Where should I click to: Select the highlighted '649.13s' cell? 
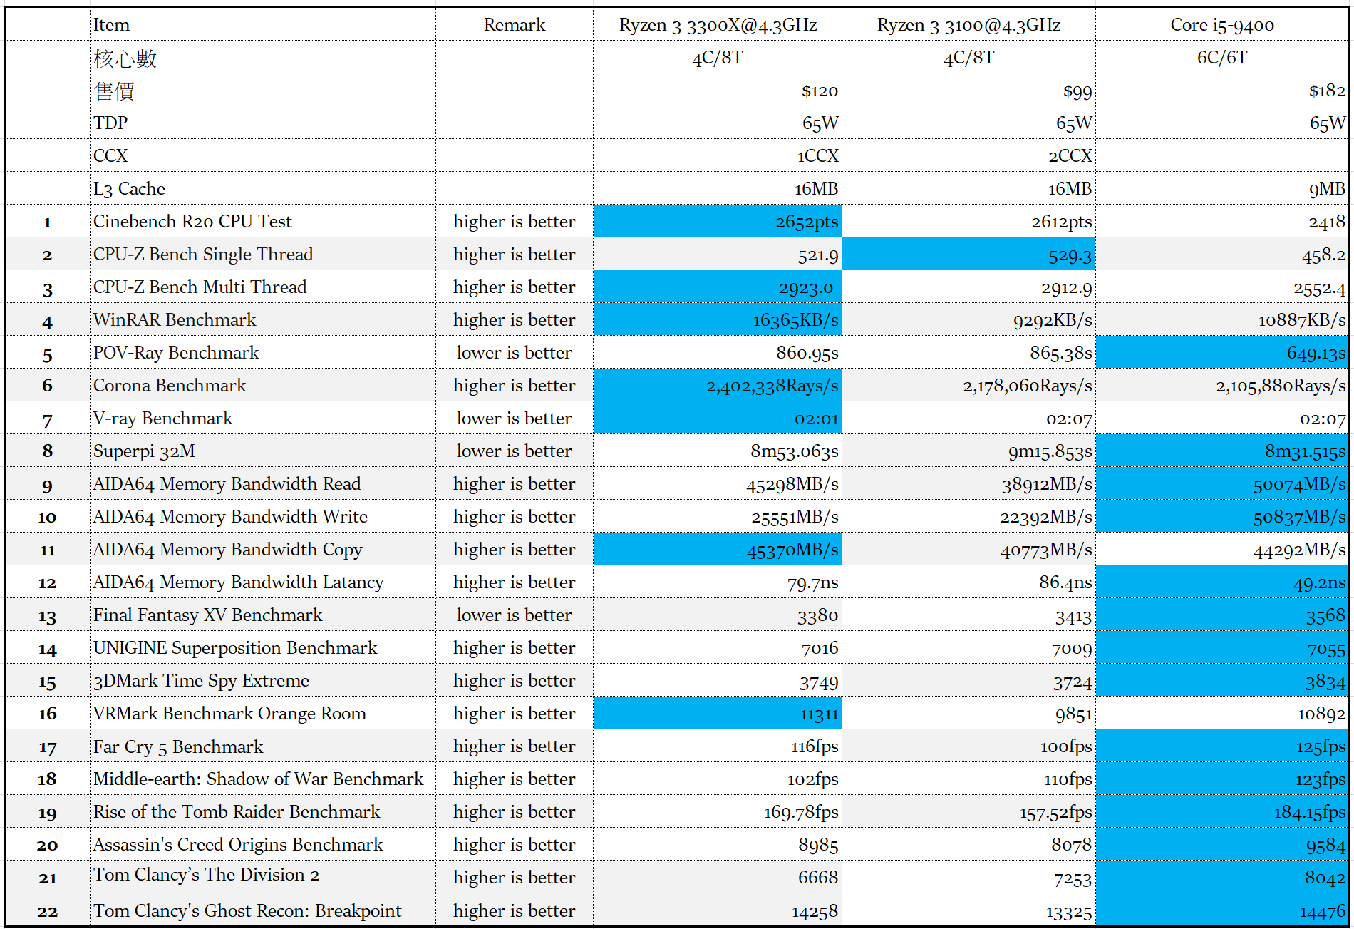(1222, 352)
